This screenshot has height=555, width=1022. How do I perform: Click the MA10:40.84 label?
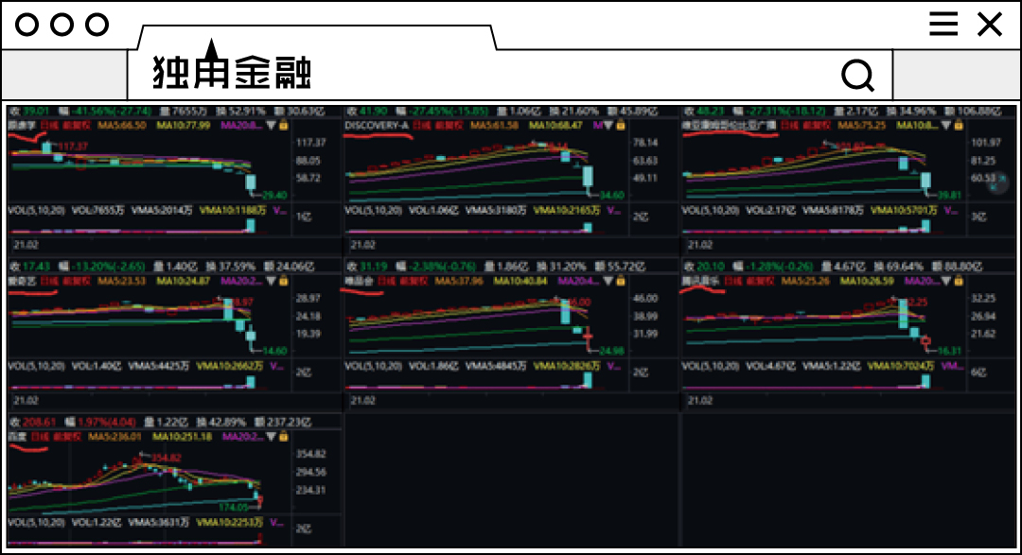pyautogui.click(x=520, y=281)
